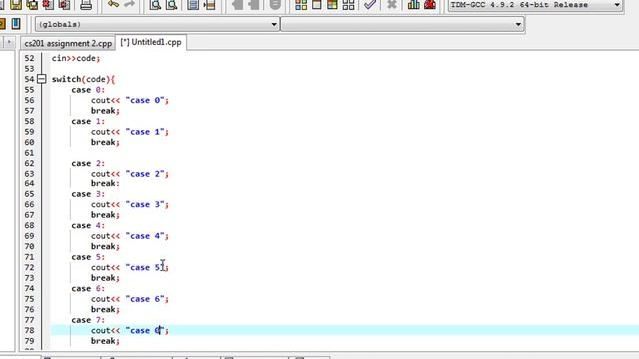639x359 pixels.
Task: Click the "switch(code){" line
Action: [84, 79]
